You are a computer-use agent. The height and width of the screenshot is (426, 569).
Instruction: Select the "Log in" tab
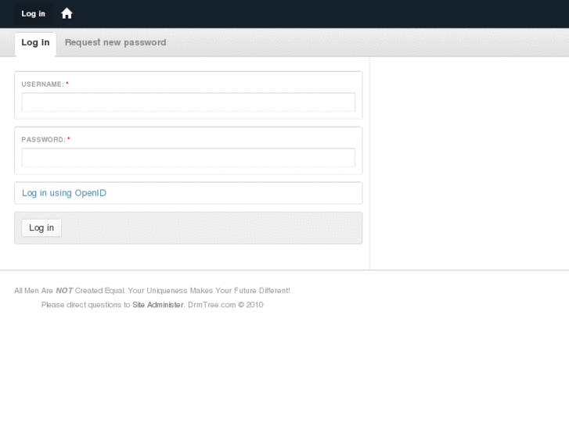(x=35, y=43)
